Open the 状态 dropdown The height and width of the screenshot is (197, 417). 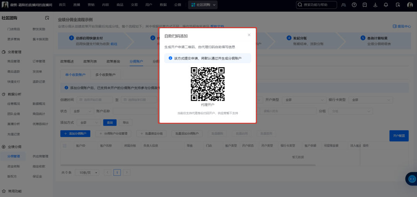pos(82,111)
